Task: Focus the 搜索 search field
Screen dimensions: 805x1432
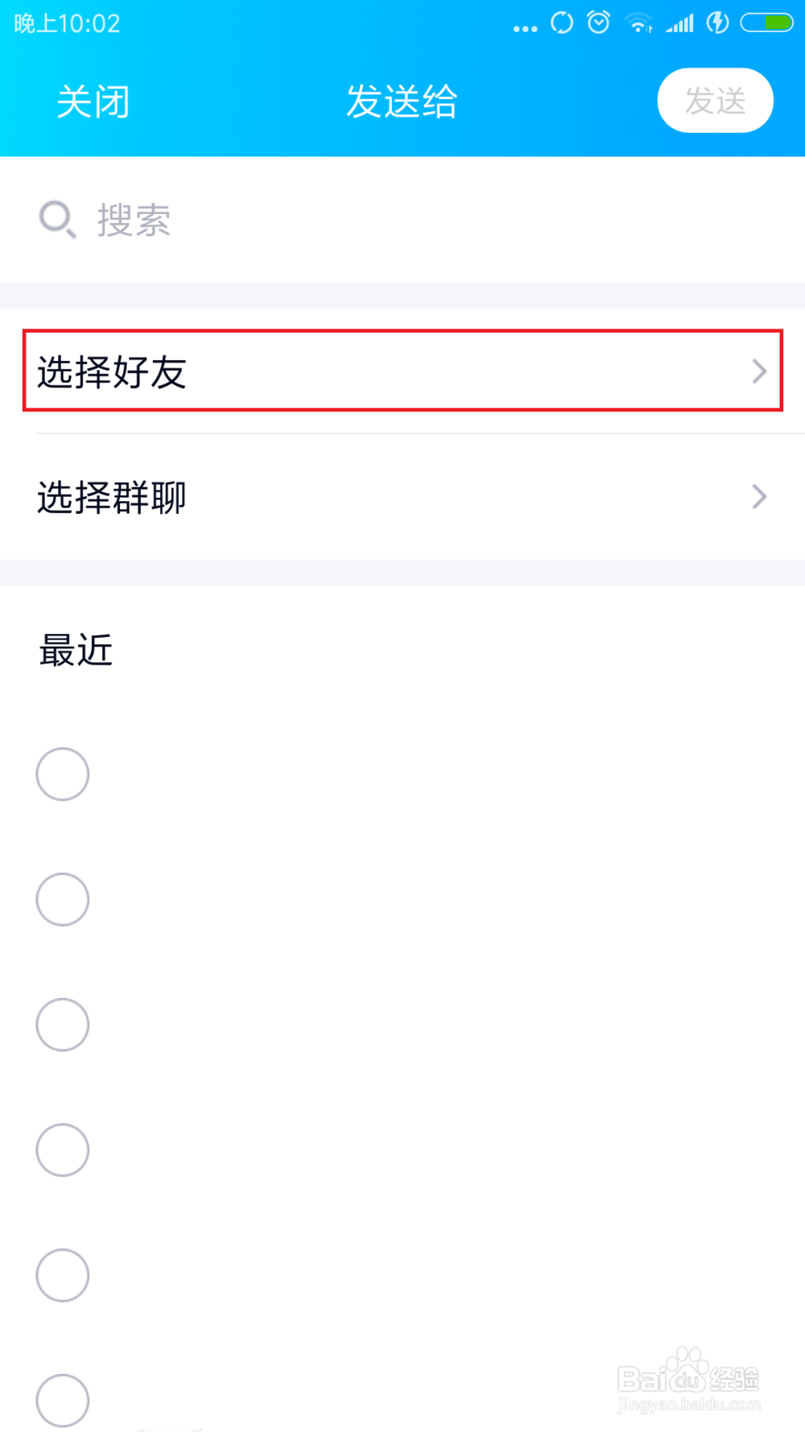Action: pos(402,220)
